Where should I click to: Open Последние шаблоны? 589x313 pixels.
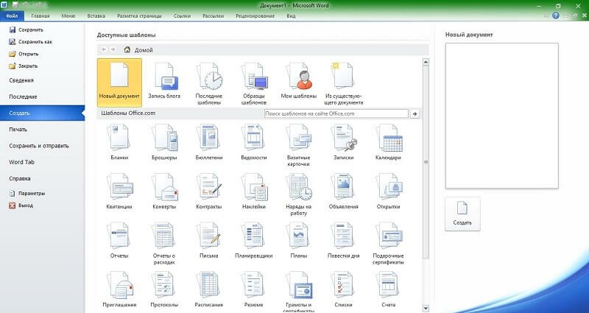coord(209,83)
